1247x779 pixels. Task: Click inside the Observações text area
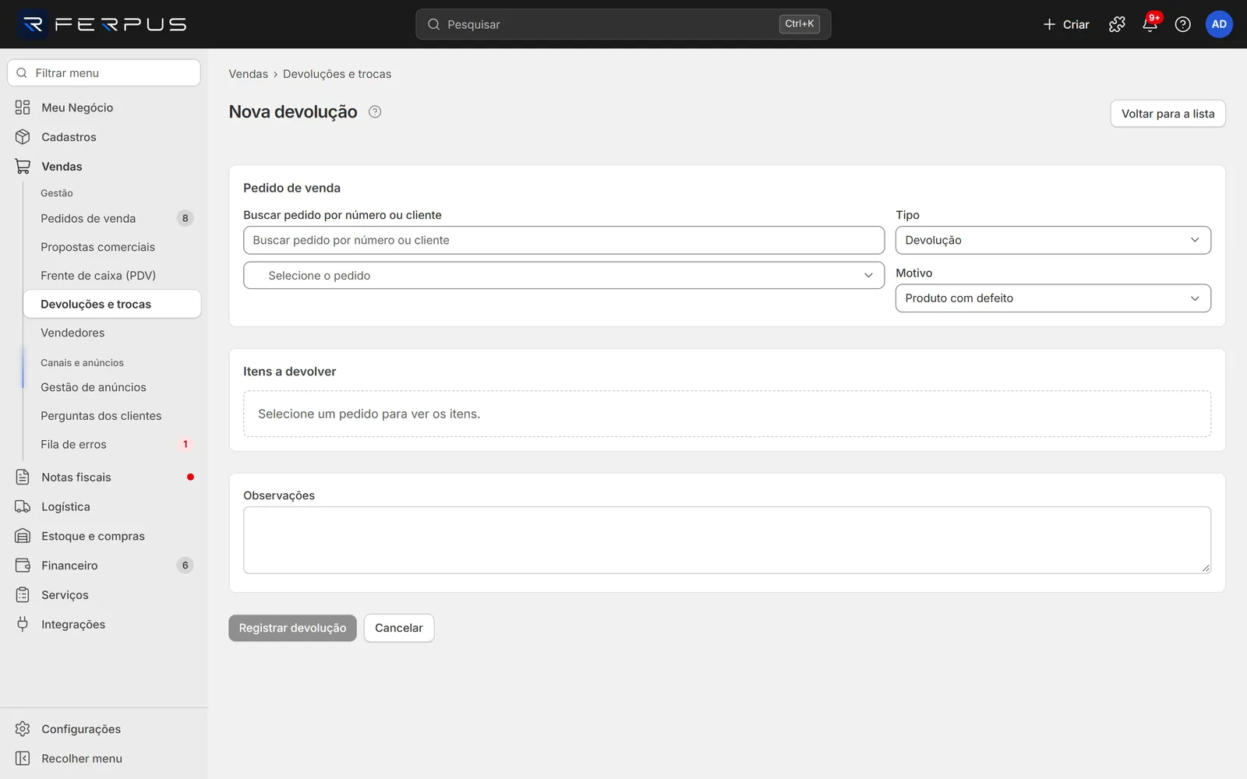(727, 540)
